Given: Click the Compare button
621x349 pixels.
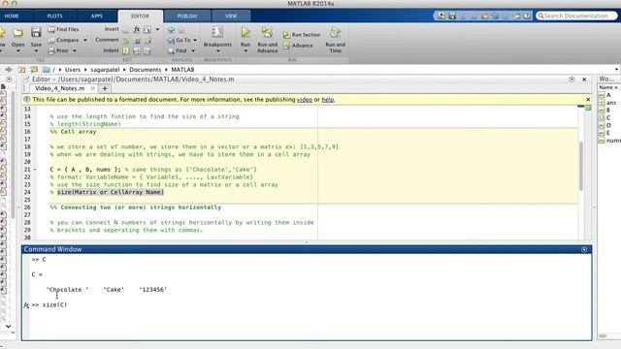Looking at the screenshot, I should [63, 40].
